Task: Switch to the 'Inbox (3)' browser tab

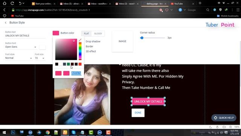Action: [127, 4]
